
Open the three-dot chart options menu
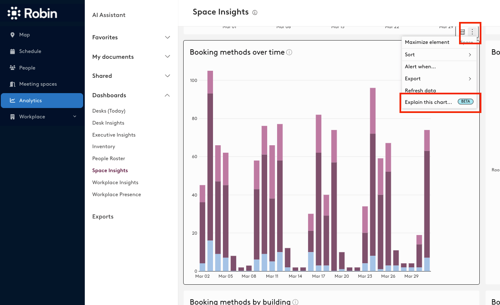[x=472, y=32]
